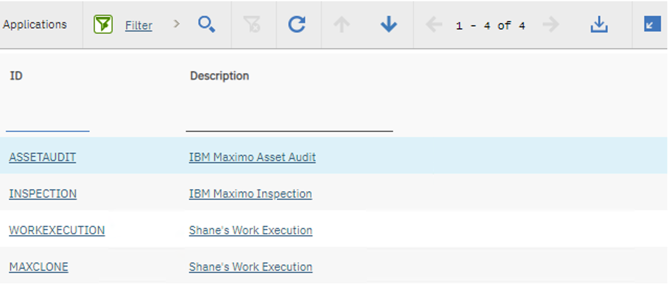The width and height of the screenshot is (670, 287).
Task: Open the WORKEXECUTION application link
Action: click(57, 231)
